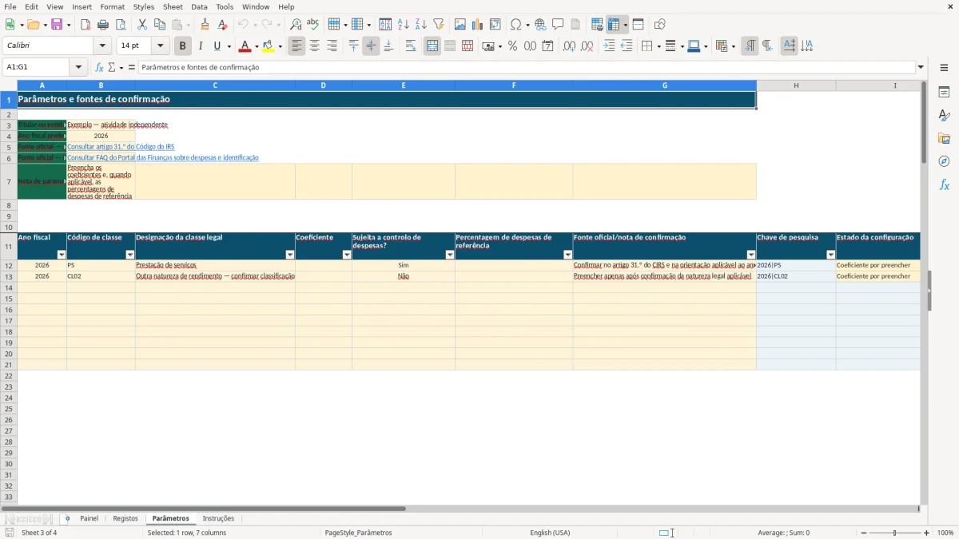This screenshot has width=959, height=539.
Task: Open the Gallery sidebar panel
Action: (x=945, y=138)
